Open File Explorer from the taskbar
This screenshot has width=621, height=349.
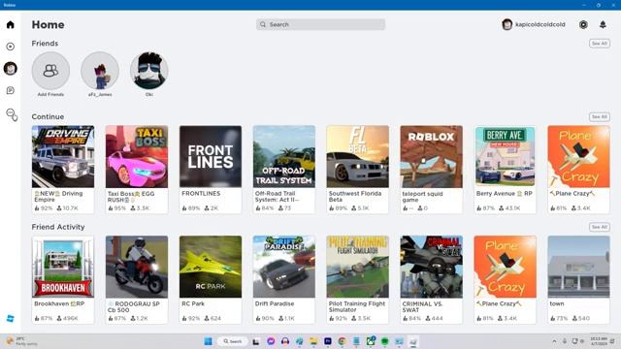(313, 341)
